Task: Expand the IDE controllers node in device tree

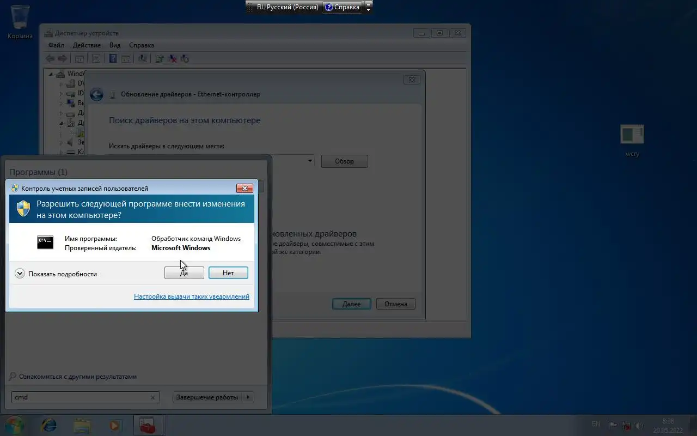Action: (x=62, y=93)
